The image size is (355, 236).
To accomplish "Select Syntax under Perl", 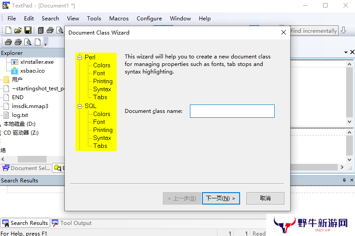I will 102,89.
